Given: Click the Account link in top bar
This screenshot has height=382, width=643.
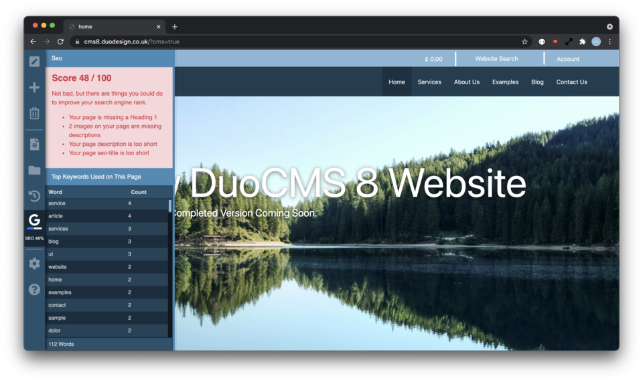Looking at the screenshot, I should click(x=567, y=59).
